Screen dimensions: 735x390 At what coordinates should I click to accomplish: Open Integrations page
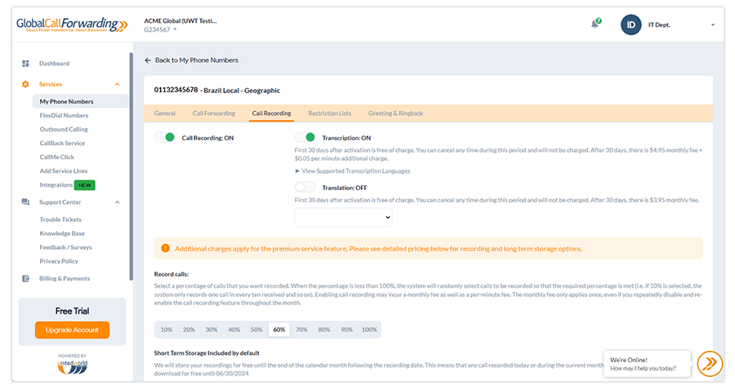click(x=56, y=185)
